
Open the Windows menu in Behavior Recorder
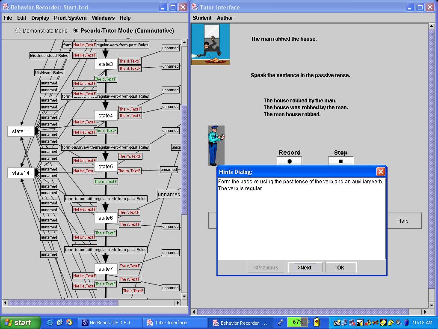(x=103, y=18)
